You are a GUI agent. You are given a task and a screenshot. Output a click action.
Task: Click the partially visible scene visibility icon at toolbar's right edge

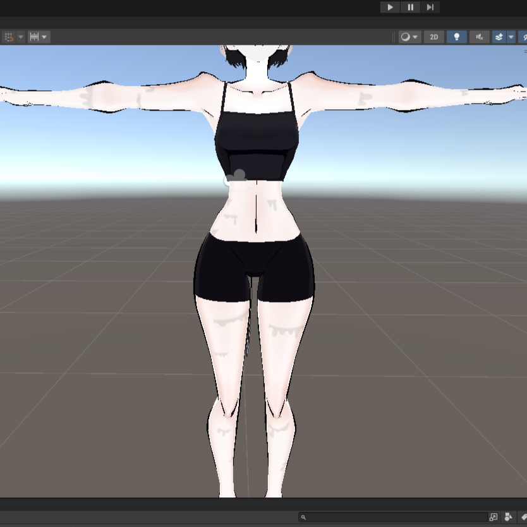click(523, 37)
